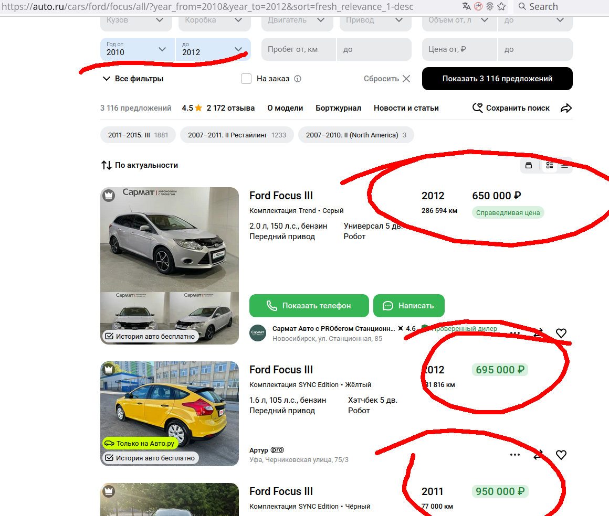The image size is (609, 516).
Task: Open Новости и статьи tab
Action: click(x=406, y=108)
